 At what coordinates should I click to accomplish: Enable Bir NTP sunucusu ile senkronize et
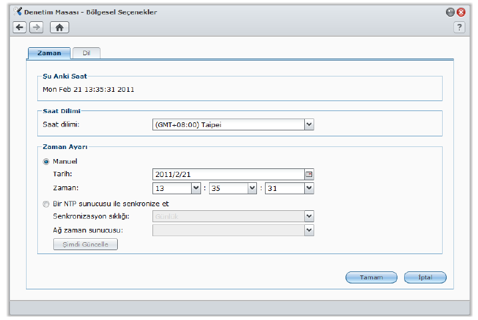click(47, 204)
